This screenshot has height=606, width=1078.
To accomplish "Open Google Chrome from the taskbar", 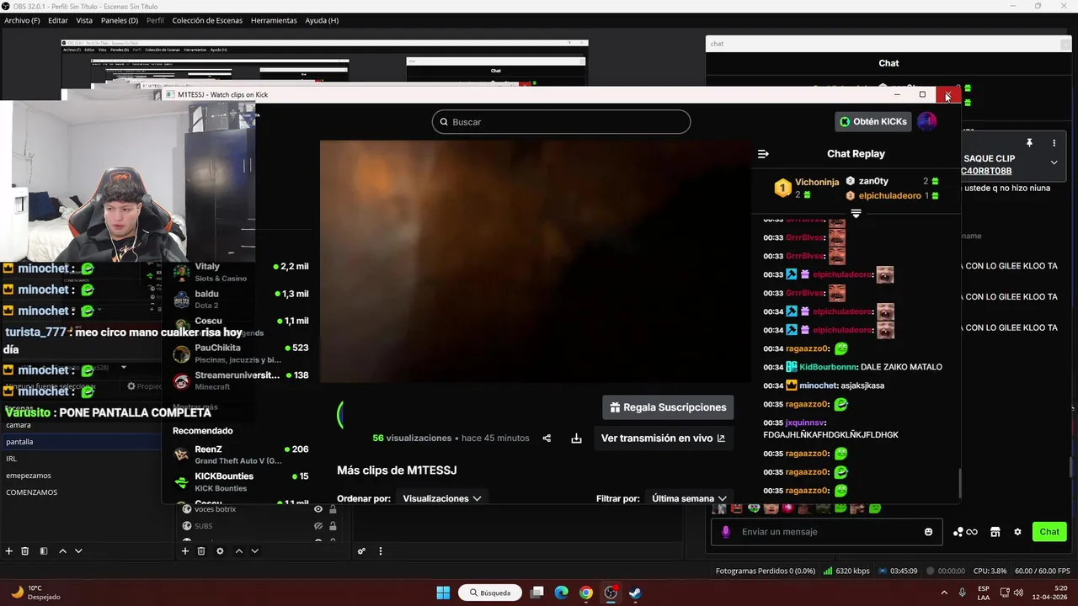I will click(586, 593).
